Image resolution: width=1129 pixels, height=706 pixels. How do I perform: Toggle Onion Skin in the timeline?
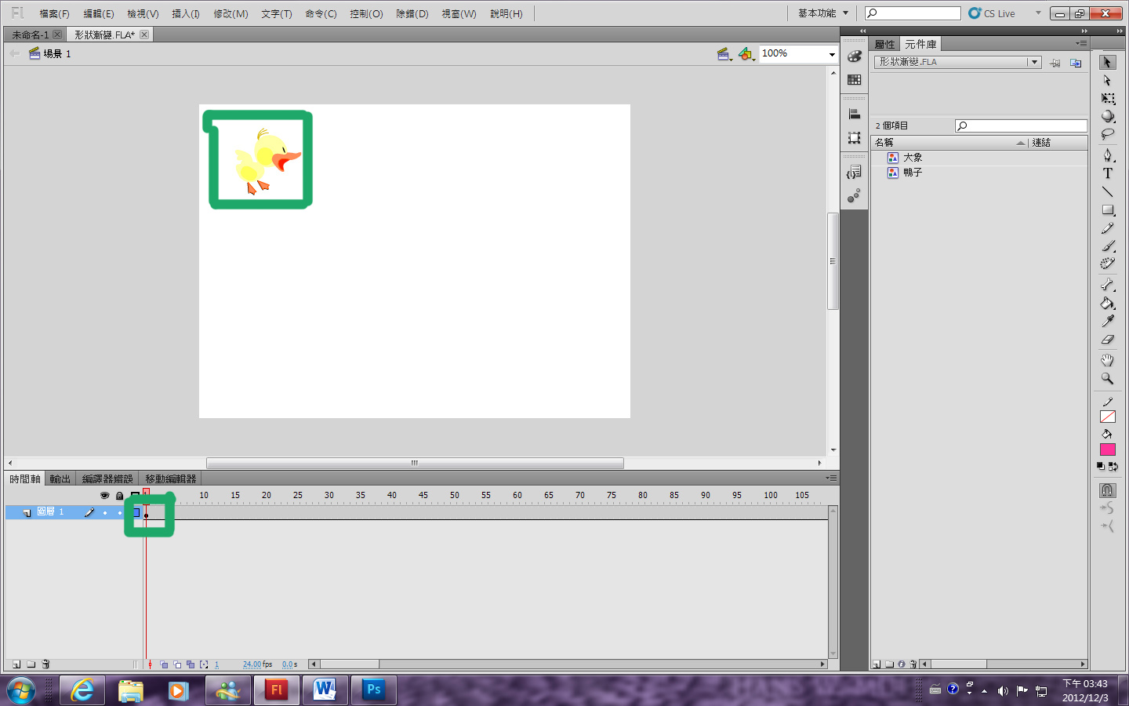point(164,664)
